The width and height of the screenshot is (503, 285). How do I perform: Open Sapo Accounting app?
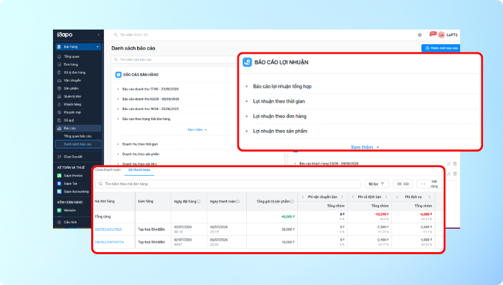(76, 191)
